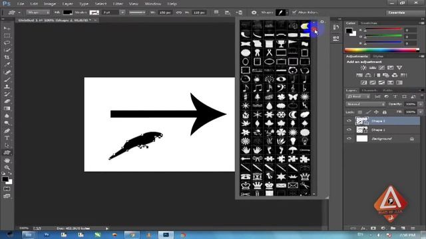The height and width of the screenshot is (239, 426).
Task: Select the Brush tool
Action: (7, 80)
